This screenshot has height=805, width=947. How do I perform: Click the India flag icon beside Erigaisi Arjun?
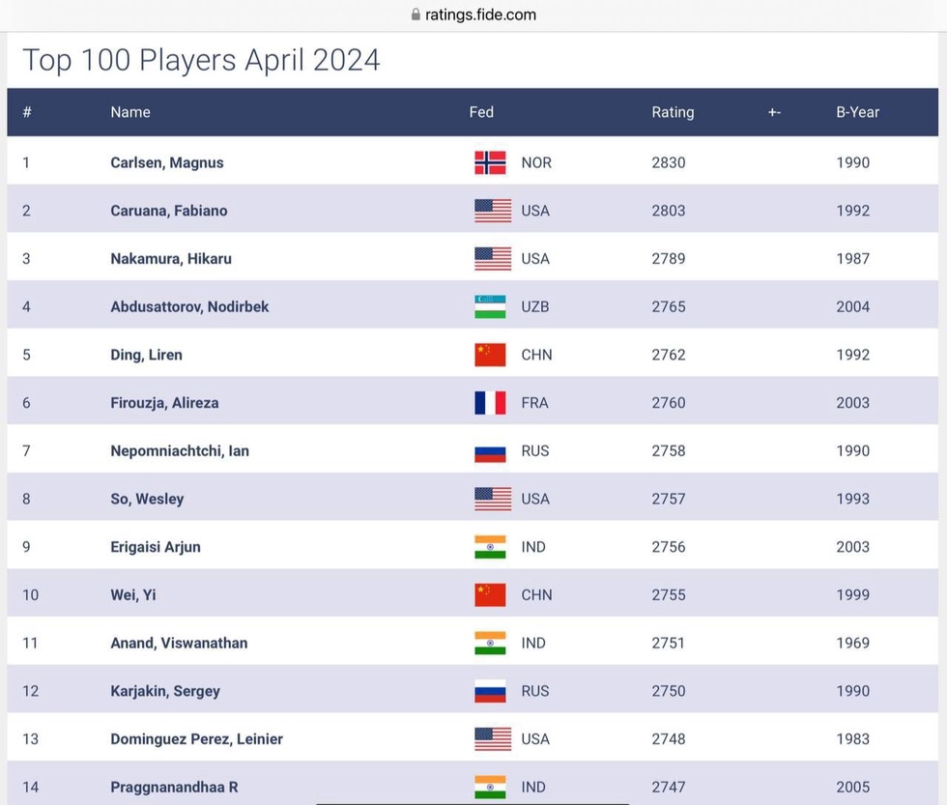[490, 547]
